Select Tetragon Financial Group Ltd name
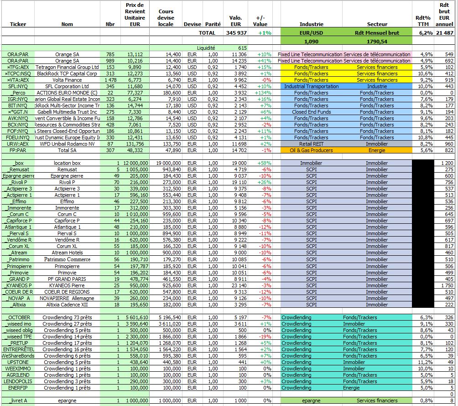This screenshot has width=458, height=406. tap(67, 67)
